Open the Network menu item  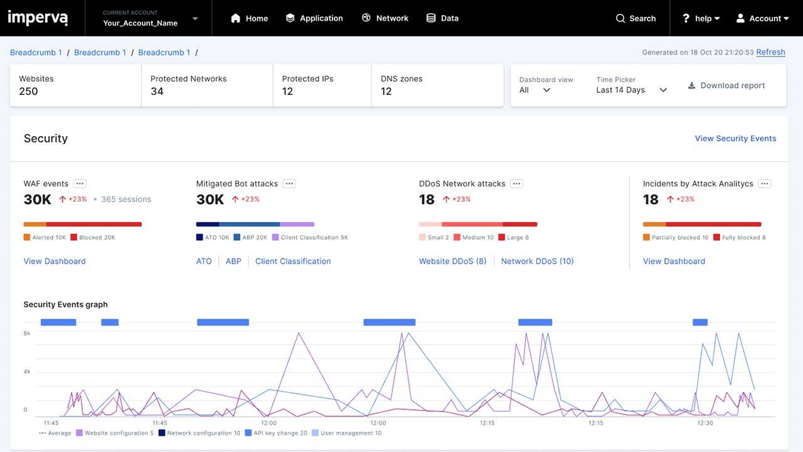coord(385,18)
